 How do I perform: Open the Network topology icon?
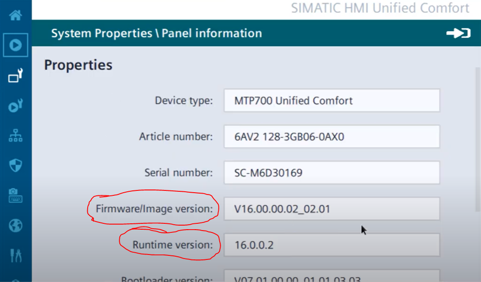tap(15, 135)
